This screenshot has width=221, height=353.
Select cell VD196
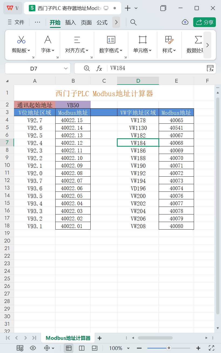pos(138,188)
